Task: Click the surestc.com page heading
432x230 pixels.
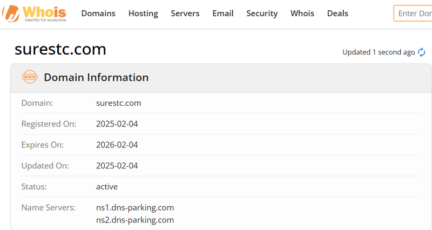Action: pos(60,49)
